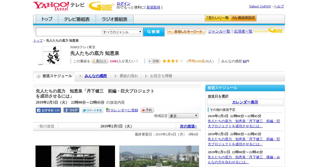Click the Syndicated G-GUIDE logo
Viewport: 318px width, 167px height.
click(268, 30)
